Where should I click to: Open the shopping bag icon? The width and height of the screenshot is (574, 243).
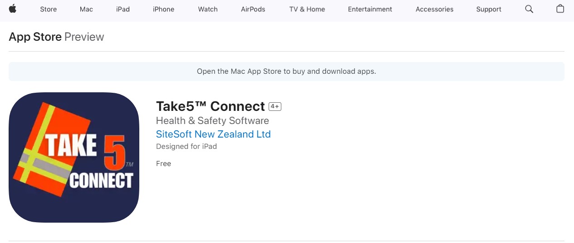[x=560, y=9]
